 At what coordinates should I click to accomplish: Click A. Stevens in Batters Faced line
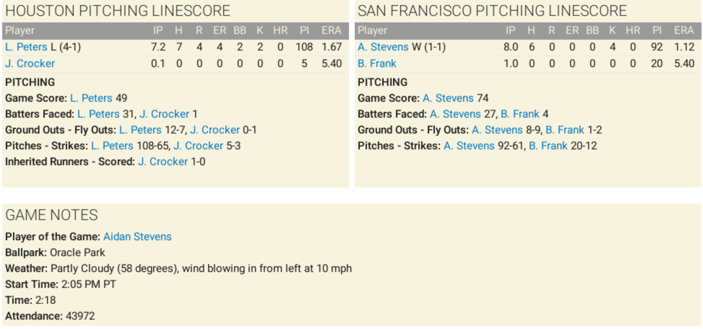click(455, 114)
